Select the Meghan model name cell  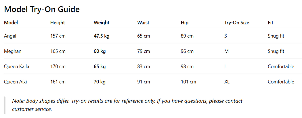pyautogui.click(x=13, y=51)
